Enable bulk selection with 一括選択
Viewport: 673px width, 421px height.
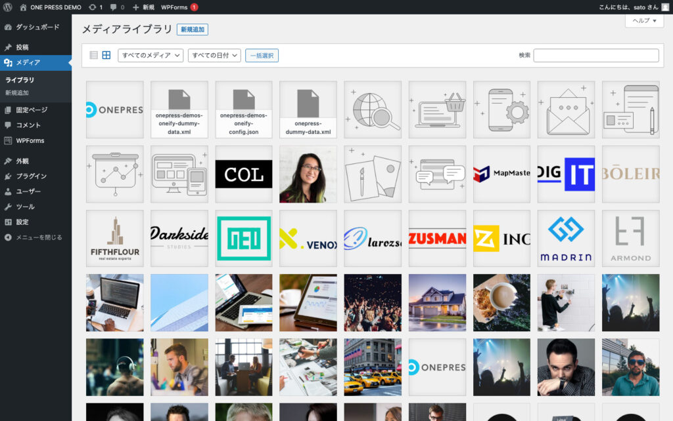pos(261,55)
